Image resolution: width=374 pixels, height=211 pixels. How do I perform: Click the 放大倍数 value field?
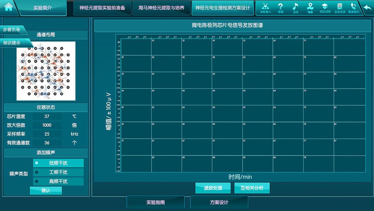pos(47,125)
